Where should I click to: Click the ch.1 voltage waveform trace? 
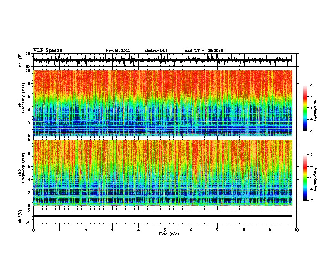162,60
